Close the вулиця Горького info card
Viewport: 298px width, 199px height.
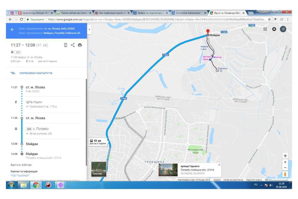click(x=219, y=165)
